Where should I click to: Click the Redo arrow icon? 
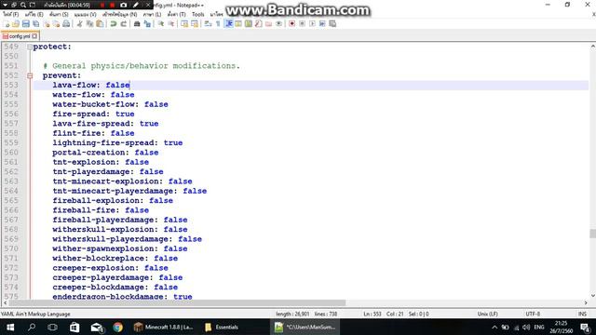[x=123, y=24]
